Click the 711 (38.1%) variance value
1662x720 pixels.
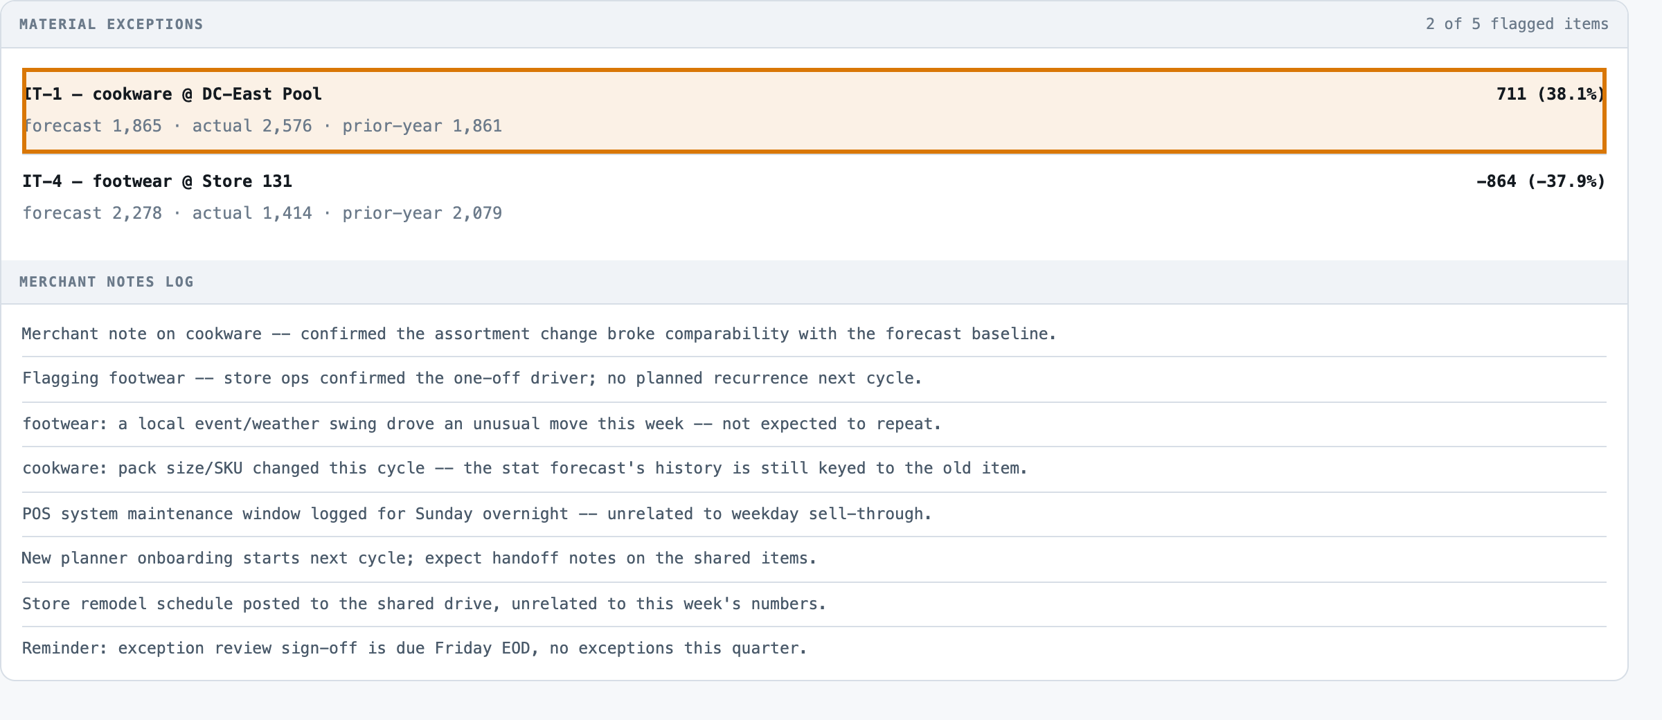coord(1551,94)
